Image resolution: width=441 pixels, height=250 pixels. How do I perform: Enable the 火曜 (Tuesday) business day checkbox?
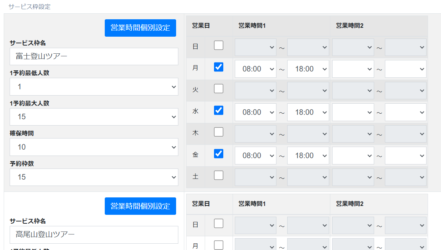218,89
